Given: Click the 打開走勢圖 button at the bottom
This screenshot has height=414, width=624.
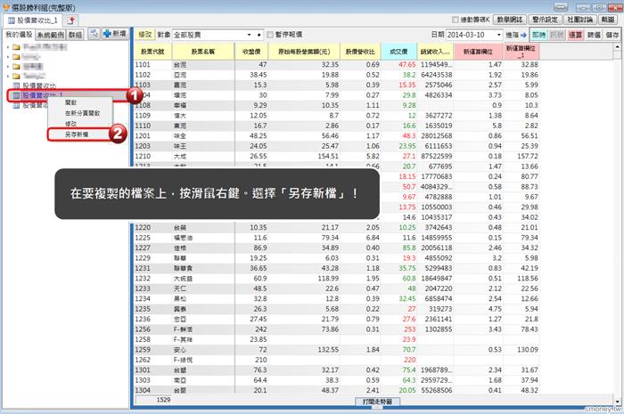Looking at the screenshot, I should click(377, 402).
